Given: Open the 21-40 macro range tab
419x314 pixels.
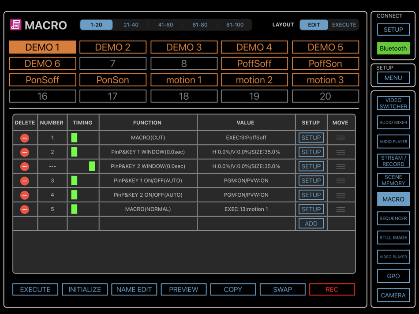Looking at the screenshot, I should [131, 25].
